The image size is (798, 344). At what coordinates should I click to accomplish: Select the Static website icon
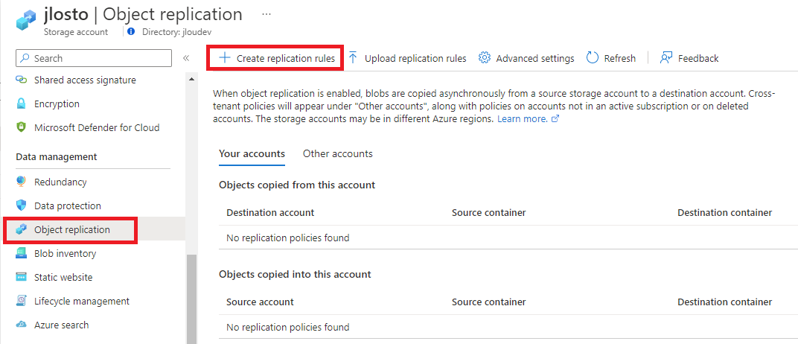coord(21,277)
